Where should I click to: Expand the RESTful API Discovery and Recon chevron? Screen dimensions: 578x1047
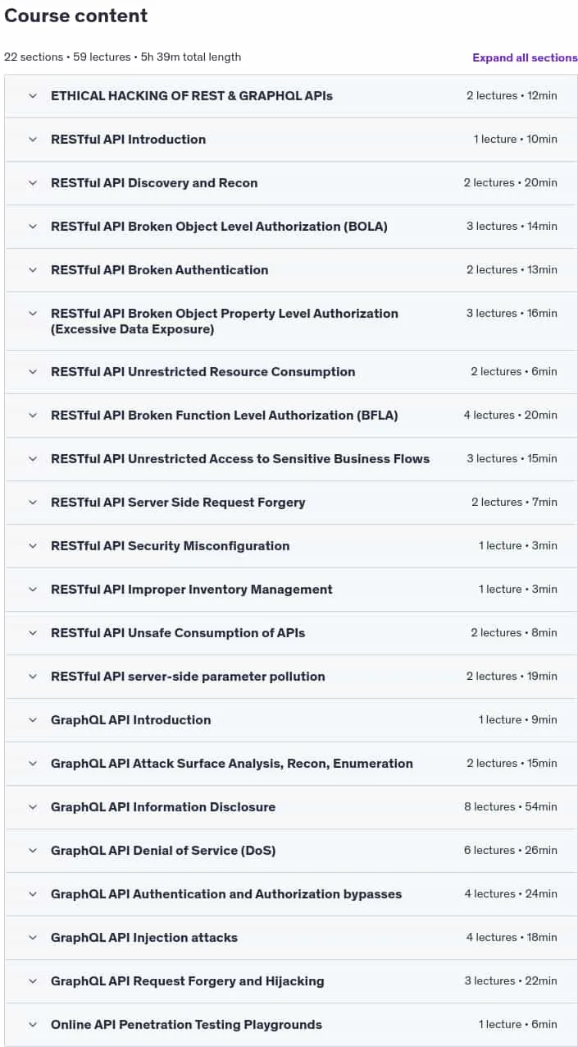click(33, 183)
